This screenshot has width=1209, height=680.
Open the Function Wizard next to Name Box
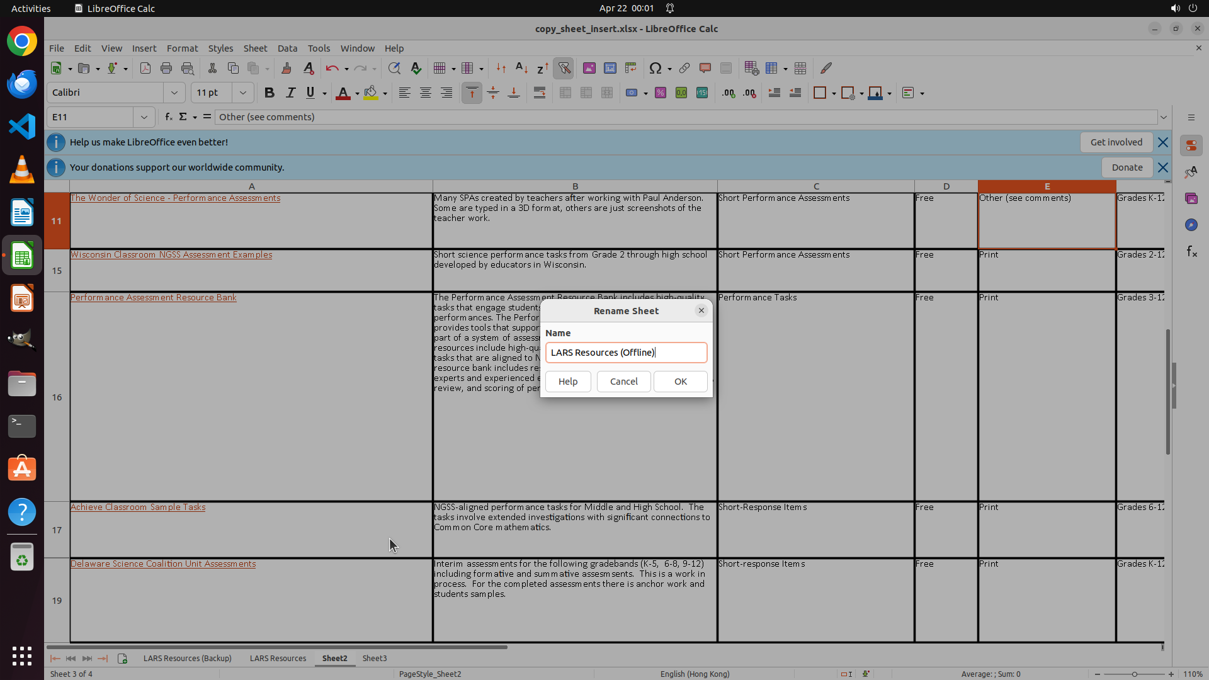168,117
